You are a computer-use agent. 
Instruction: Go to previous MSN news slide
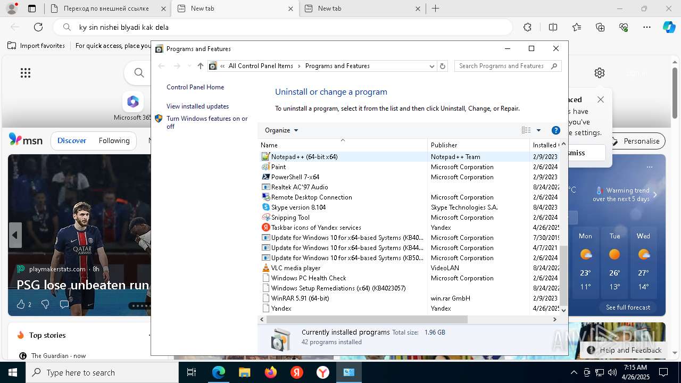click(x=15, y=235)
